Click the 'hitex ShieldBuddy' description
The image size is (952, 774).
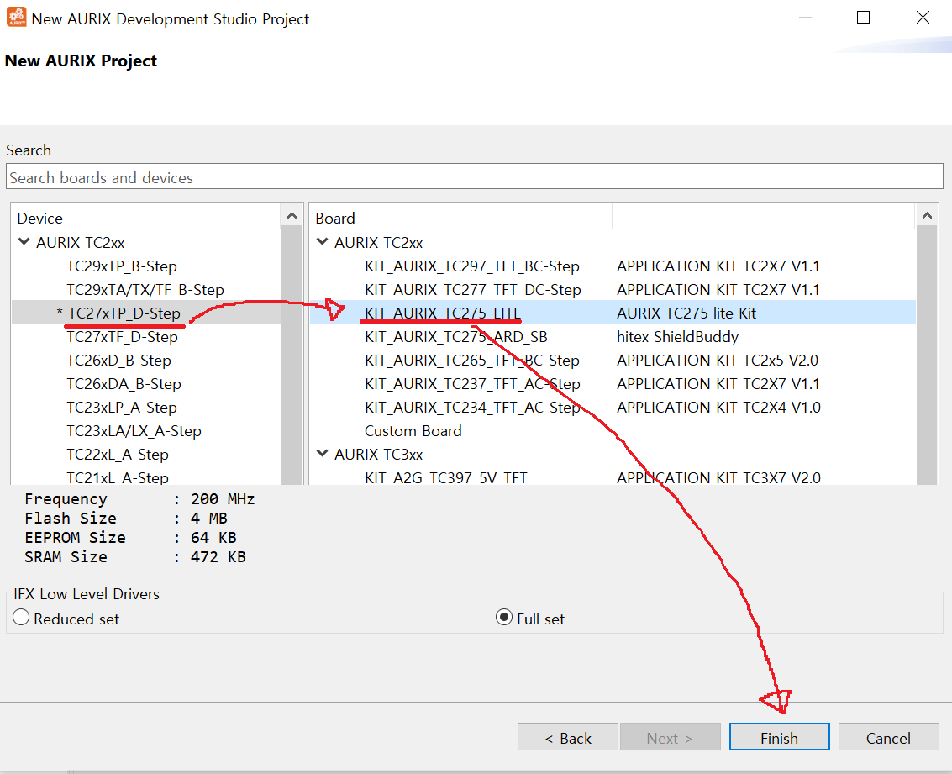coord(677,337)
